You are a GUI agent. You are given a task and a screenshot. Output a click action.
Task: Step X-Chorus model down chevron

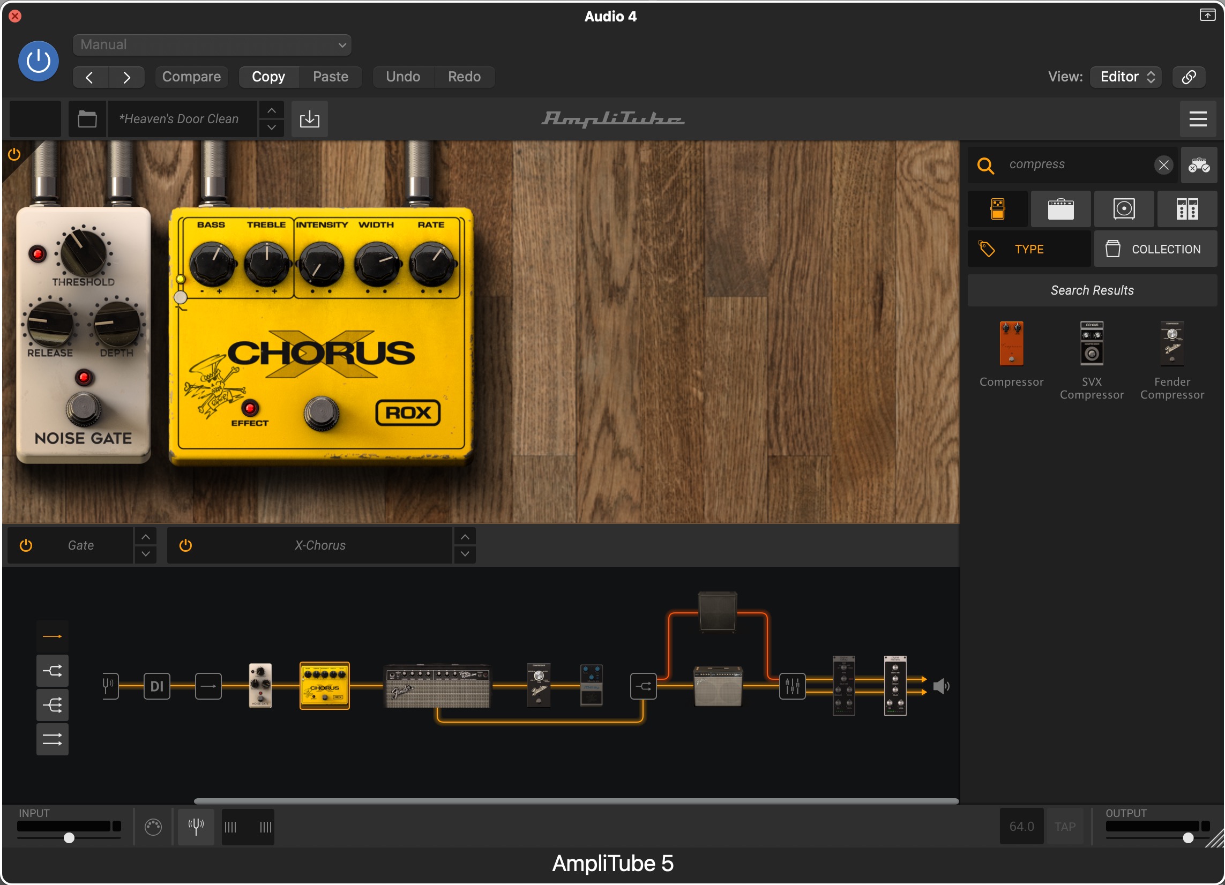click(465, 554)
